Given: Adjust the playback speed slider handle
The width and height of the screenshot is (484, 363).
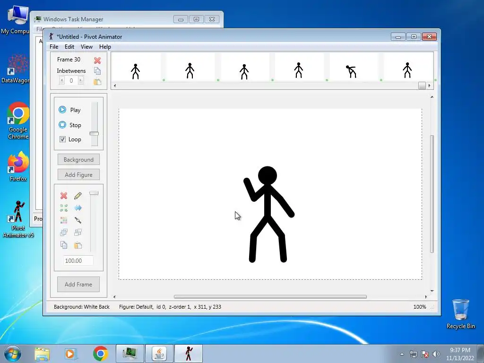Looking at the screenshot, I should pyautogui.click(x=94, y=134).
